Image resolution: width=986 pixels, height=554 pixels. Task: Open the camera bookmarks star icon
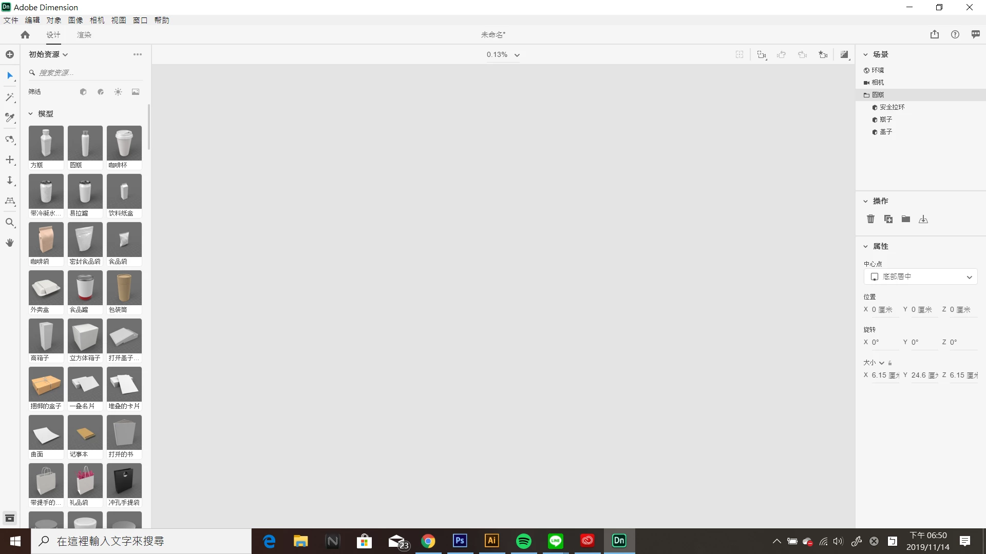[x=823, y=54]
